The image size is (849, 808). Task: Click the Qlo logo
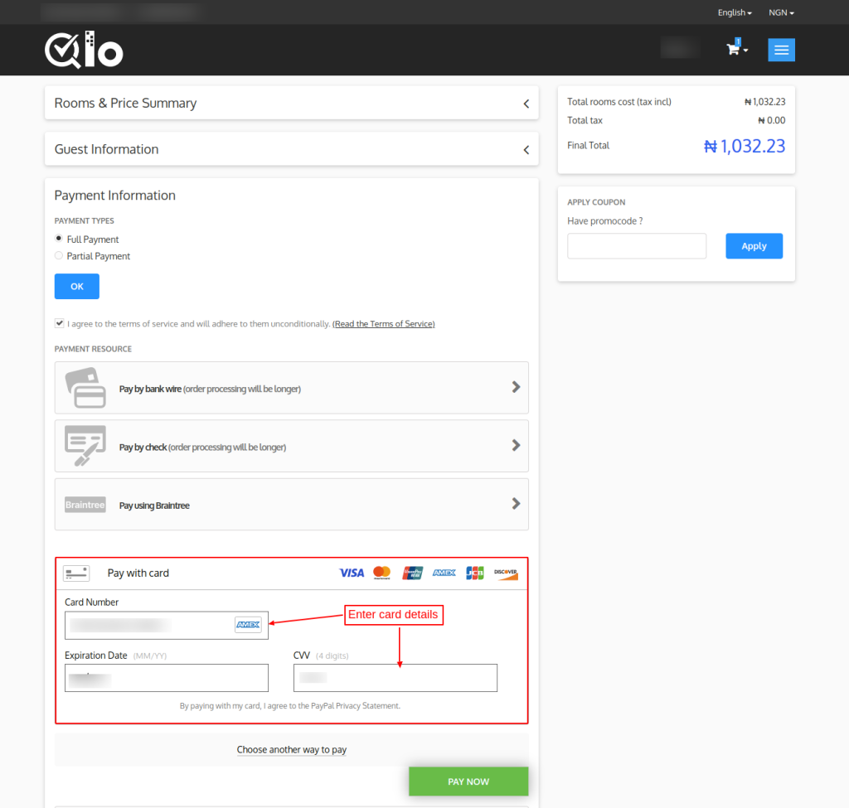pyautogui.click(x=84, y=50)
